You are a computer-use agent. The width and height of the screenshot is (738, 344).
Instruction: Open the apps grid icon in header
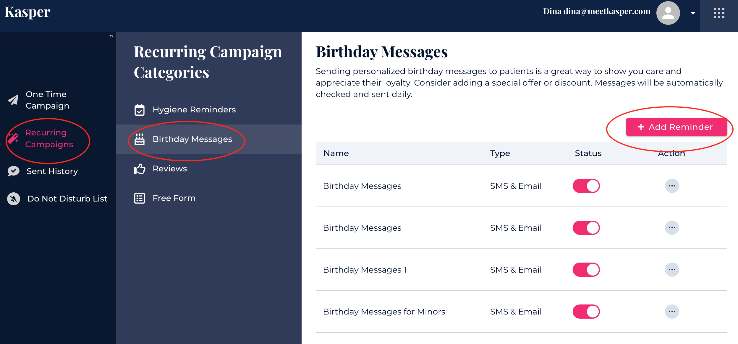(x=719, y=13)
